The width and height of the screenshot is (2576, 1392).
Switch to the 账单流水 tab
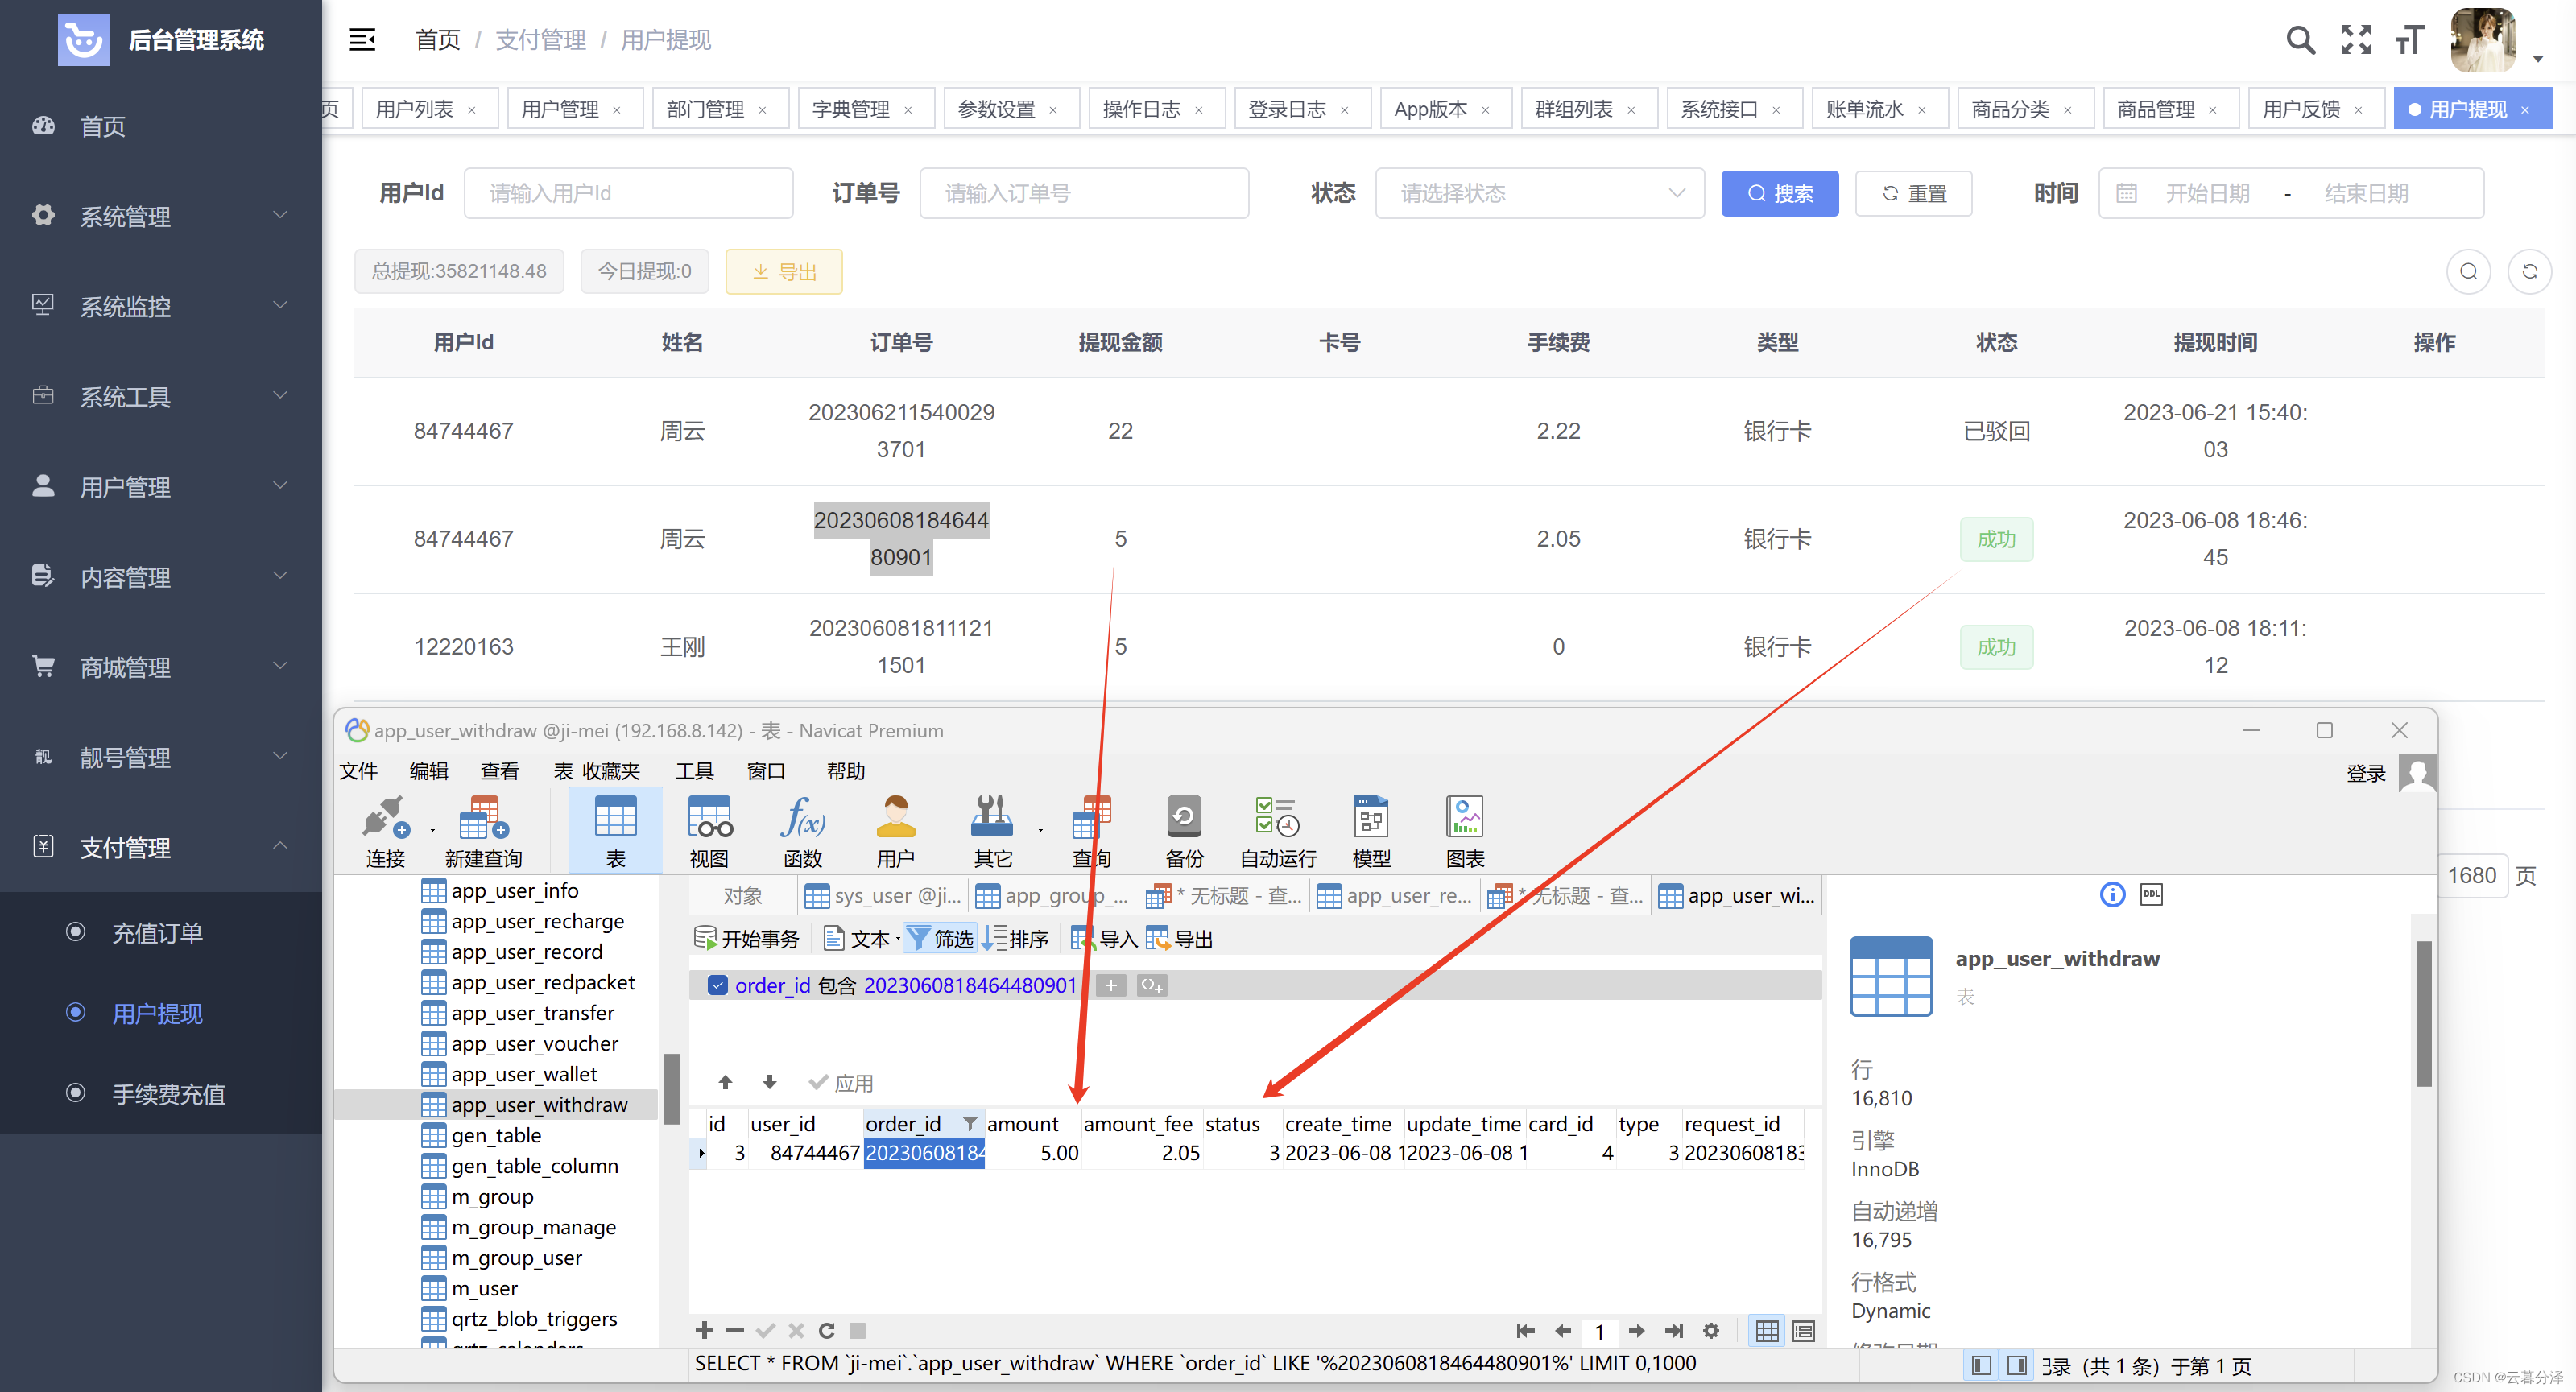[1864, 109]
